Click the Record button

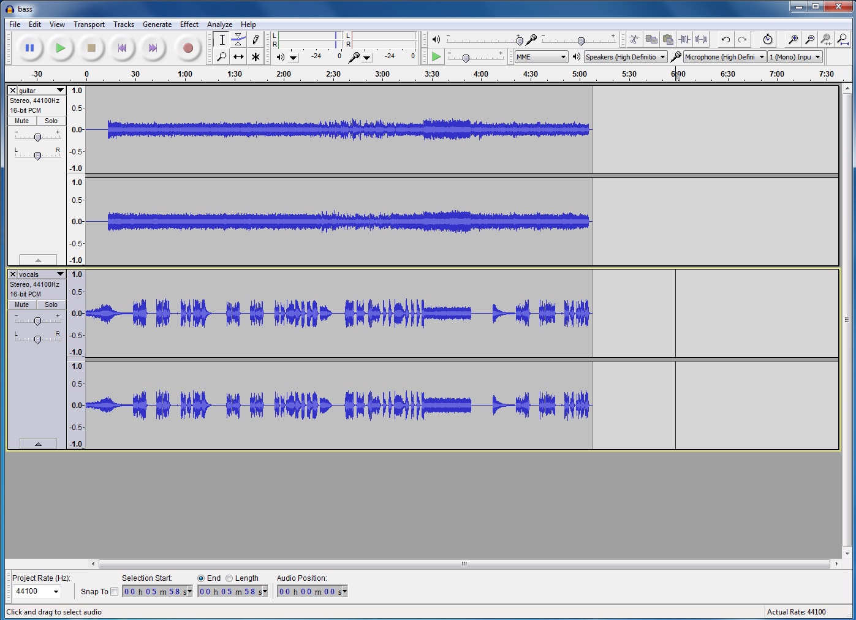188,48
